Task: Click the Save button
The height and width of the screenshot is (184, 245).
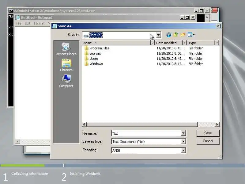Action: point(208,133)
